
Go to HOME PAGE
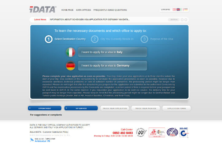(x=67, y=10)
